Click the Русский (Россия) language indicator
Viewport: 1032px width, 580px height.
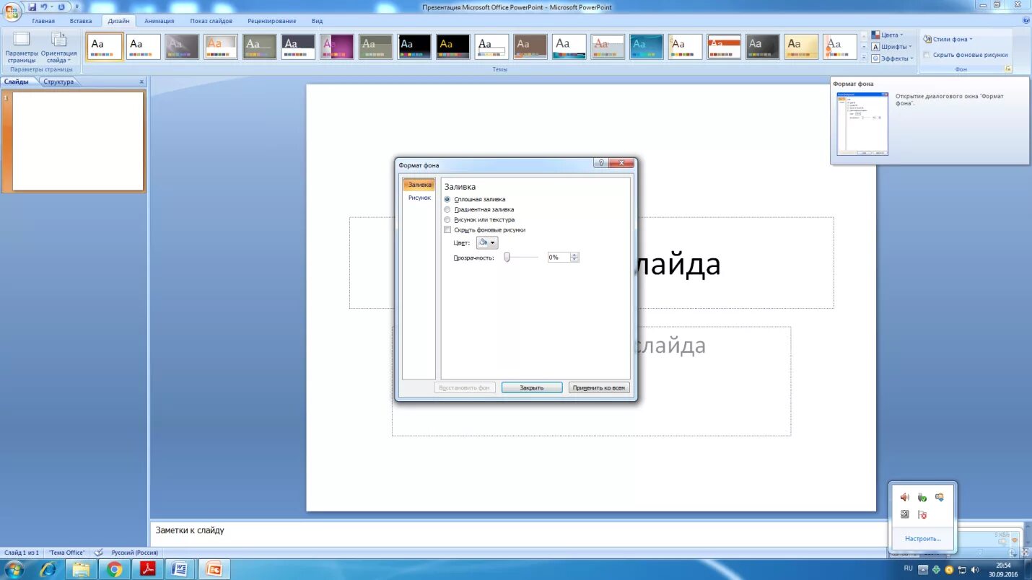[134, 553]
